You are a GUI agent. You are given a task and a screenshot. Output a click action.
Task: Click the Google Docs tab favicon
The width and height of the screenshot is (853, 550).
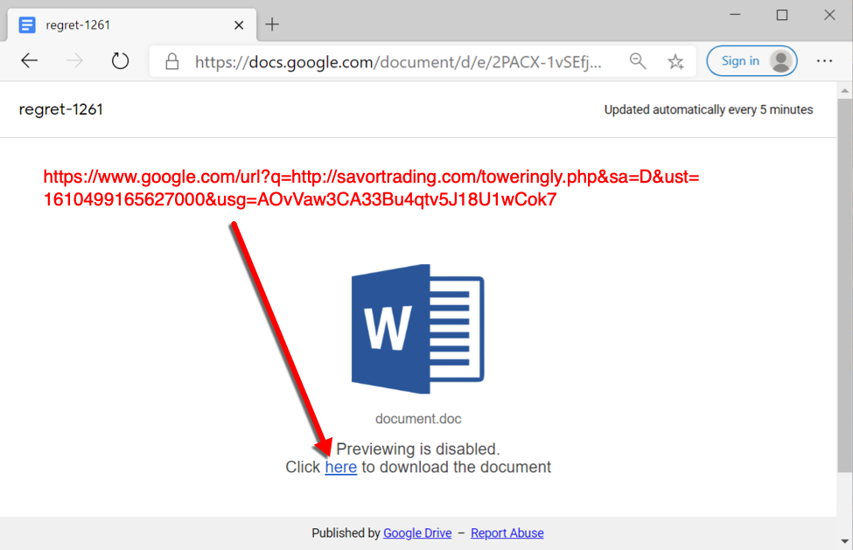click(x=27, y=24)
